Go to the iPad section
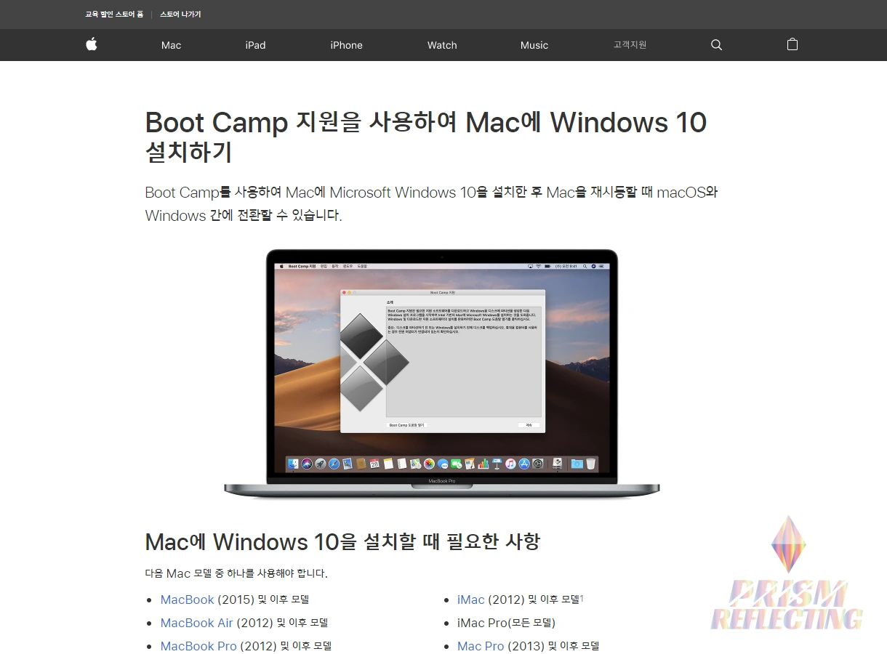Viewport: 887px width, 654px height. (x=255, y=45)
